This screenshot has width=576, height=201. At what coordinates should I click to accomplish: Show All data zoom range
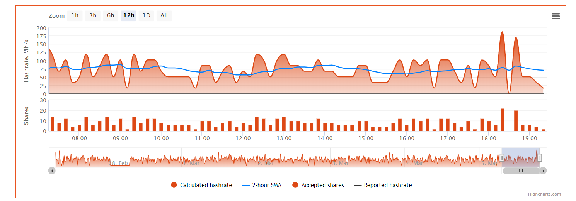coord(164,16)
